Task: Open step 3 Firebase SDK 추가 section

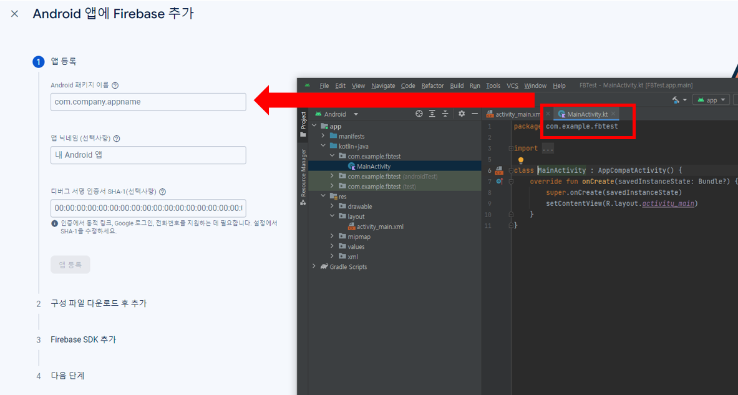Action: (x=84, y=339)
